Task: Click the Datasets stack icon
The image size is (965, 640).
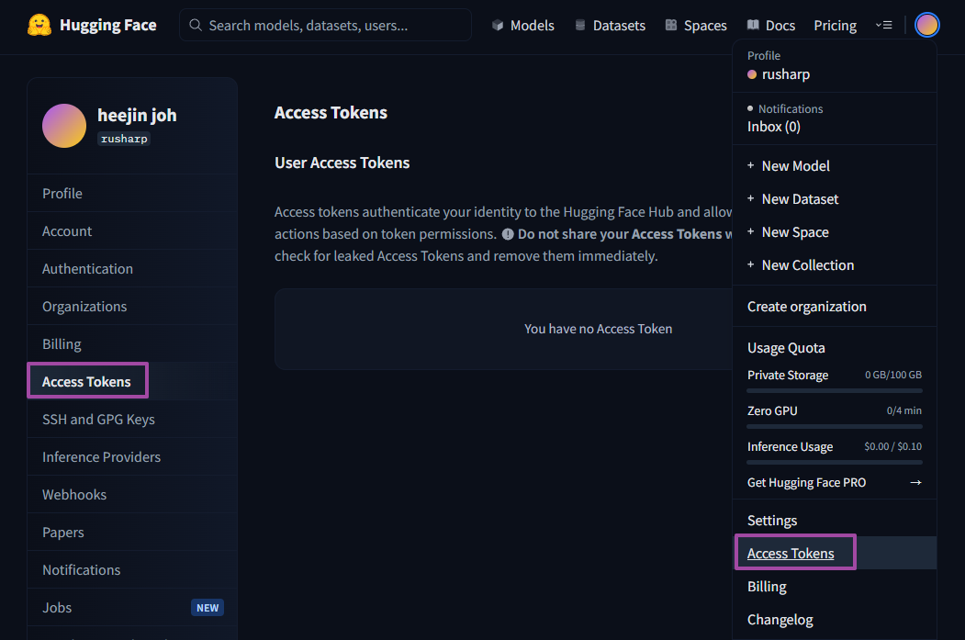Action: point(579,25)
